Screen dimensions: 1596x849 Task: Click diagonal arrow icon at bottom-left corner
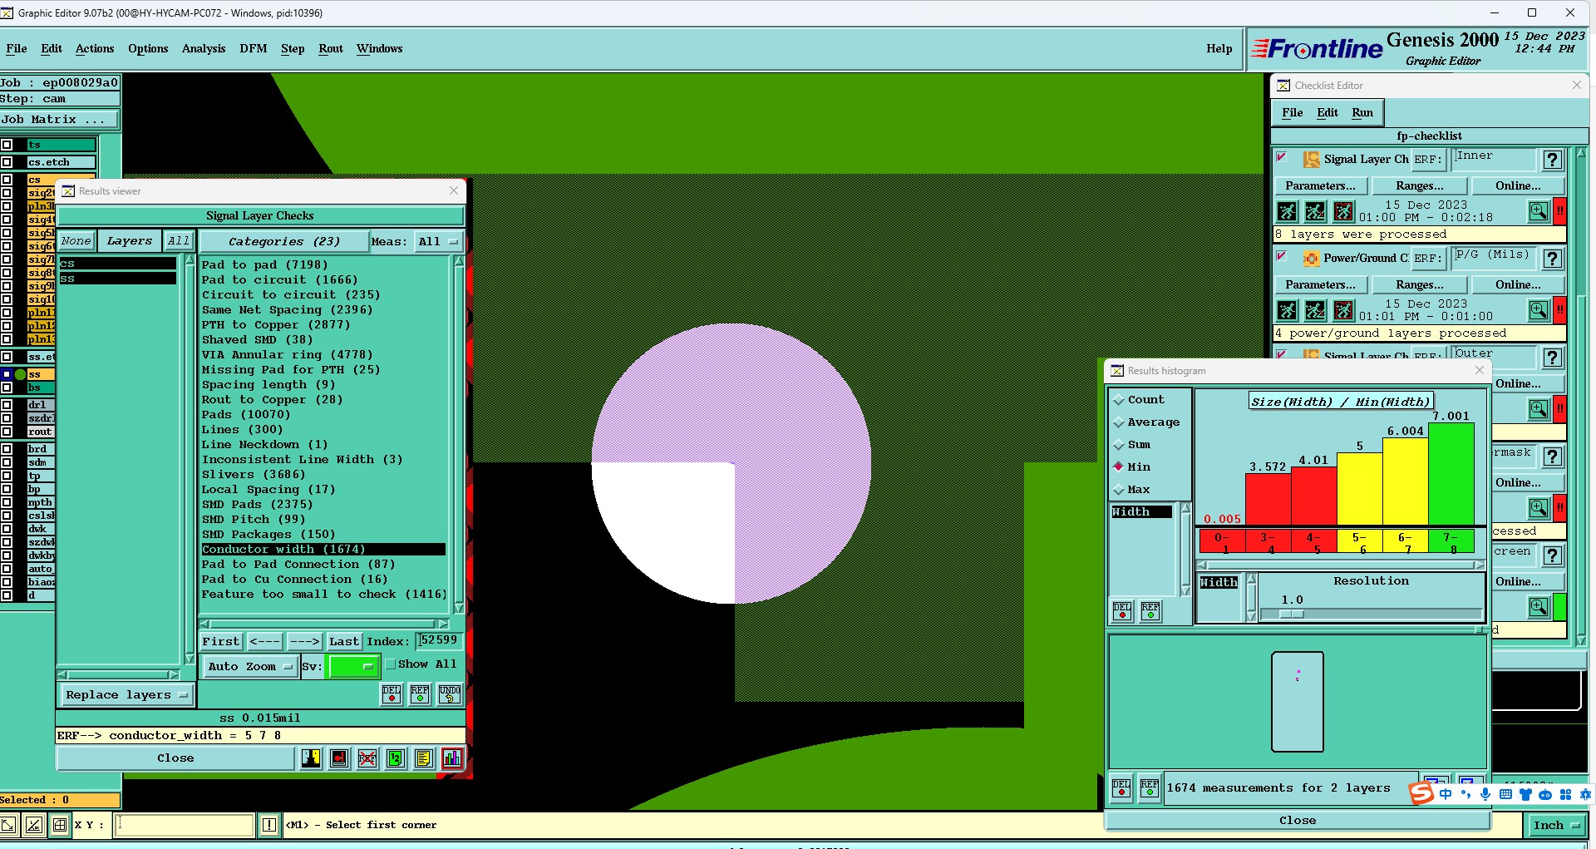7,825
